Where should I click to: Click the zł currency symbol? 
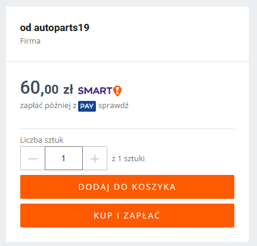(68, 90)
